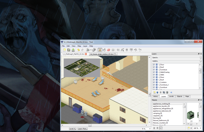
Task: Open the Layer menu
Action: coord(85,46)
